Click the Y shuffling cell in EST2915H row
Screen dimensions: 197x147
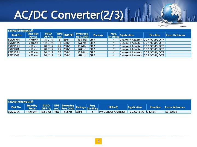point(114,46)
